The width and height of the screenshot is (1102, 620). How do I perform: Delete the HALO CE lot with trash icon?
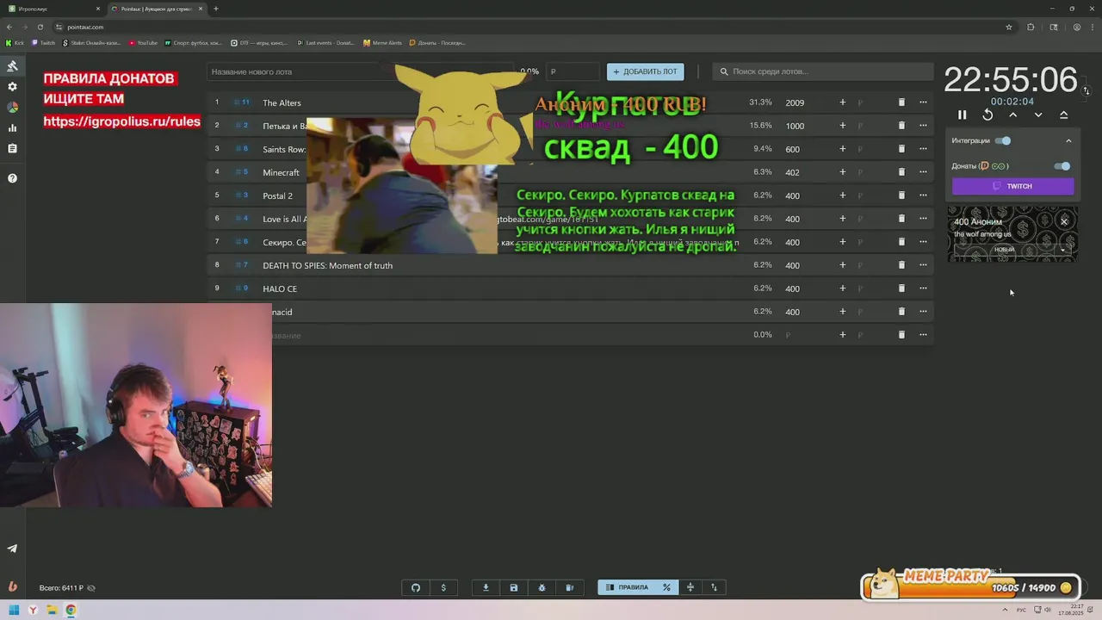point(901,288)
